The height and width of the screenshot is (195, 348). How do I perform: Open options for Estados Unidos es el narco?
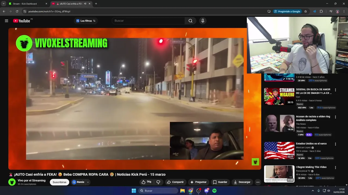(x=335, y=144)
